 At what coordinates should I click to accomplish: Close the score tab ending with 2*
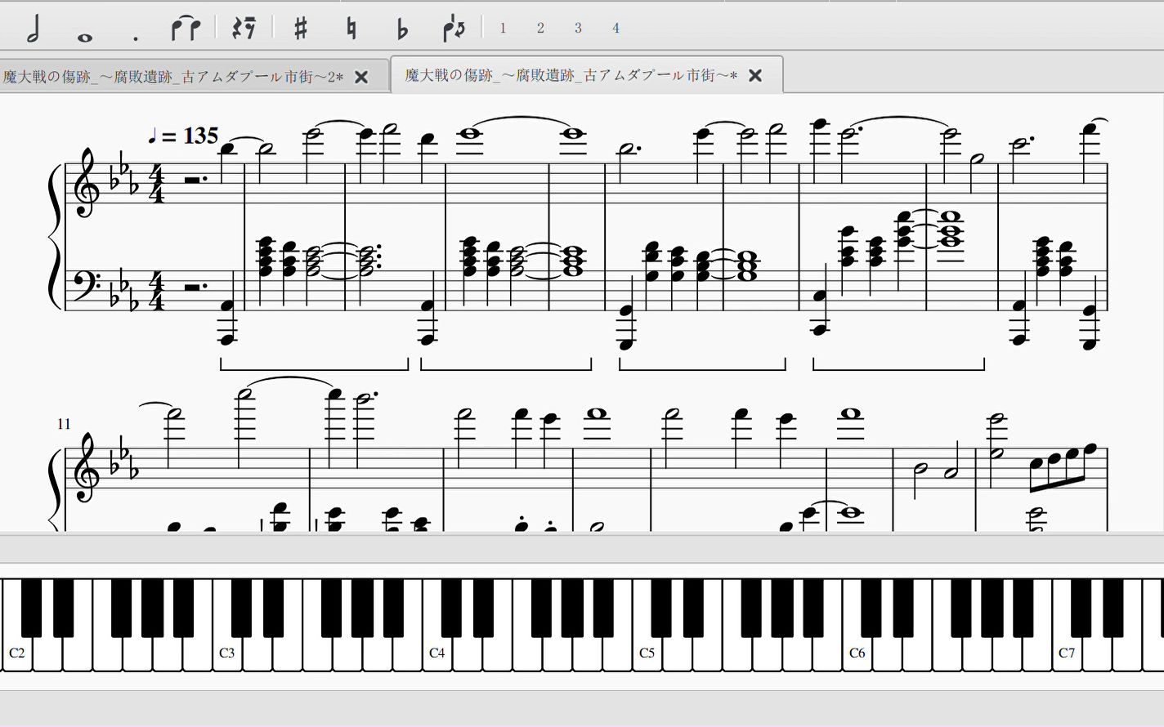tap(361, 77)
